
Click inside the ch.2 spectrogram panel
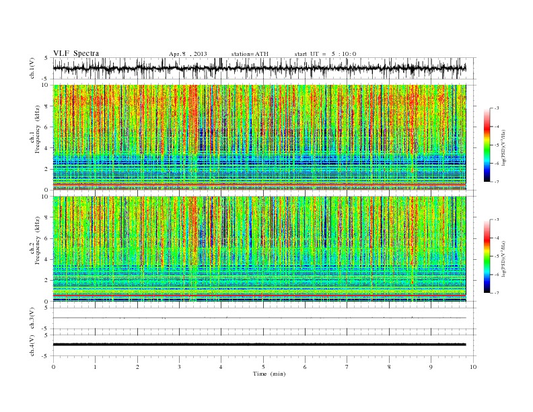(x=259, y=249)
